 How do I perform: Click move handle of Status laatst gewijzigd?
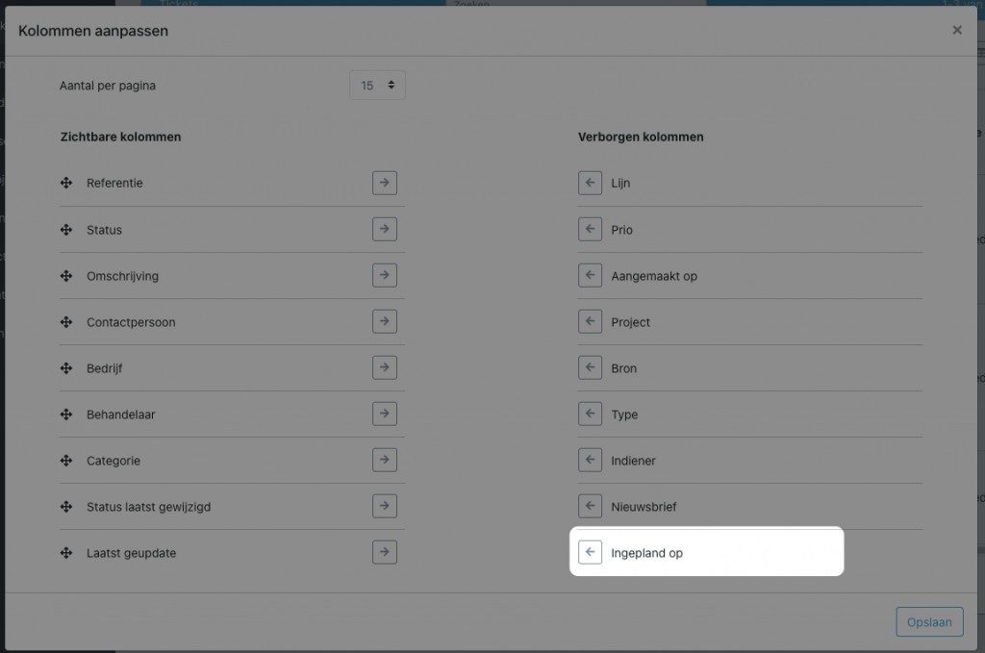[x=66, y=507]
